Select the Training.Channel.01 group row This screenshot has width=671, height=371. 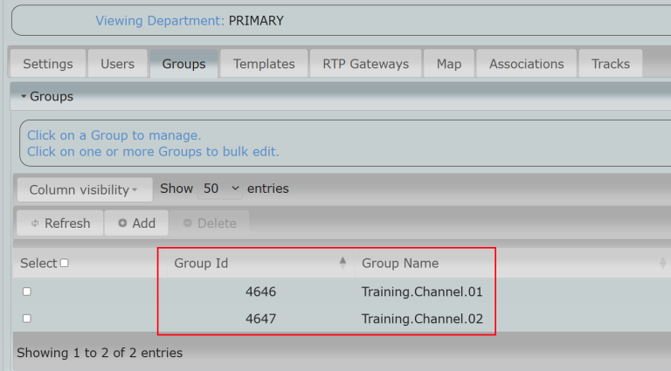pos(422,292)
